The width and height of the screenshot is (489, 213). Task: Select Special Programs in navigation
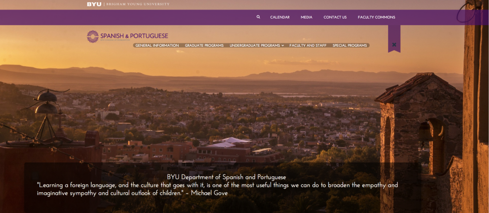click(x=350, y=46)
